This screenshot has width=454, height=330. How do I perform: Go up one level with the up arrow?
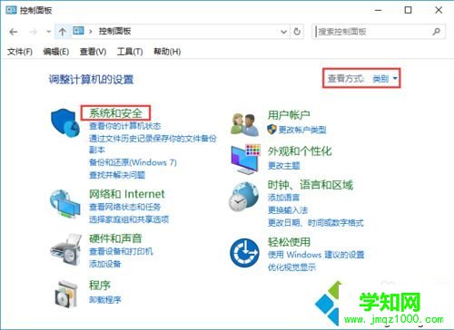63,32
